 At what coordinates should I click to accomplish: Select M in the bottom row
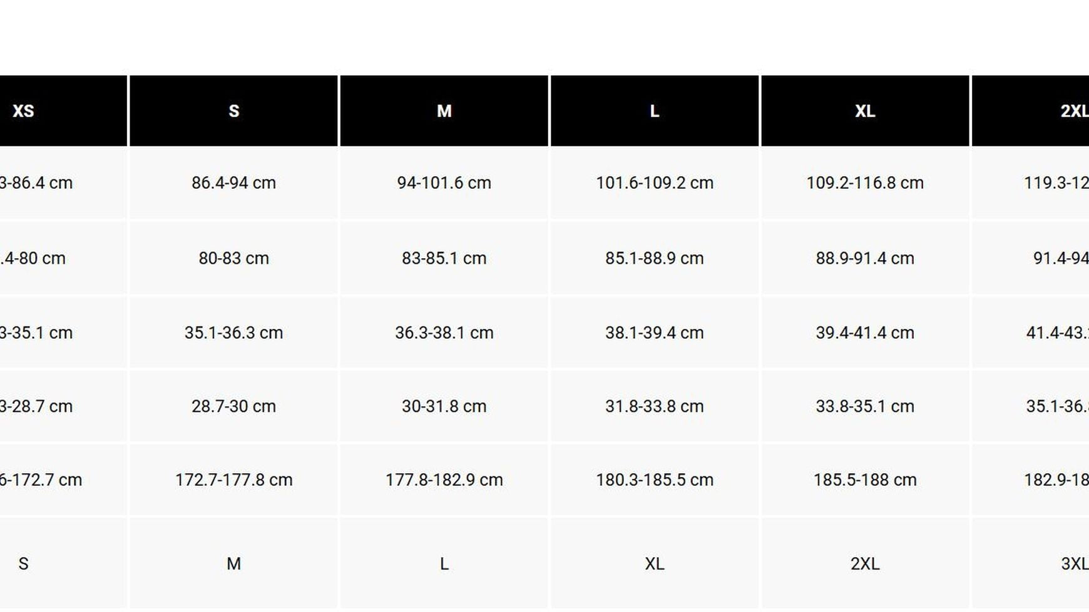tap(233, 564)
